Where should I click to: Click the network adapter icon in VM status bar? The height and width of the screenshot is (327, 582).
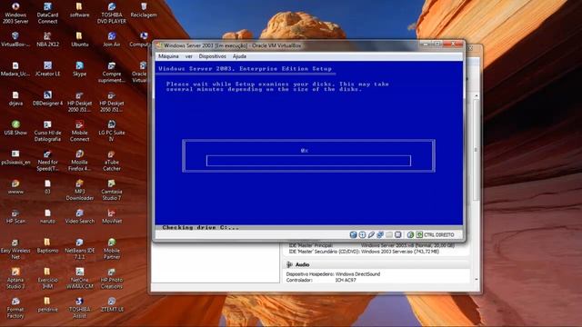tap(380, 234)
